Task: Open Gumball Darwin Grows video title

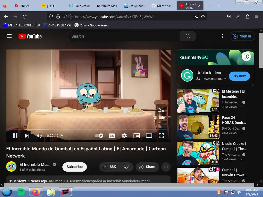Action: click(x=234, y=172)
